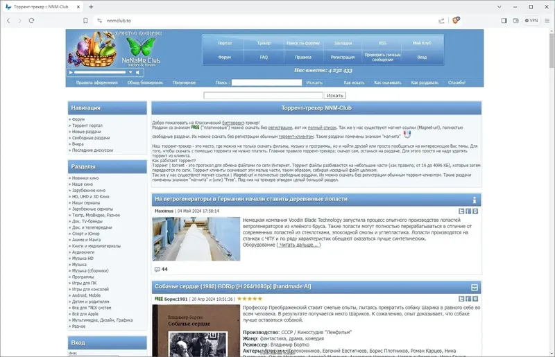Open Правила оформления link

pyautogui.click(x=96, y=82)
